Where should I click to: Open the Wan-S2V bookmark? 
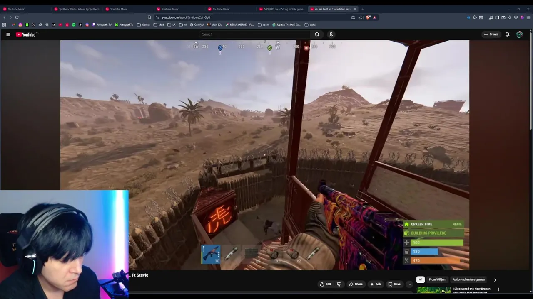[215, 25]
